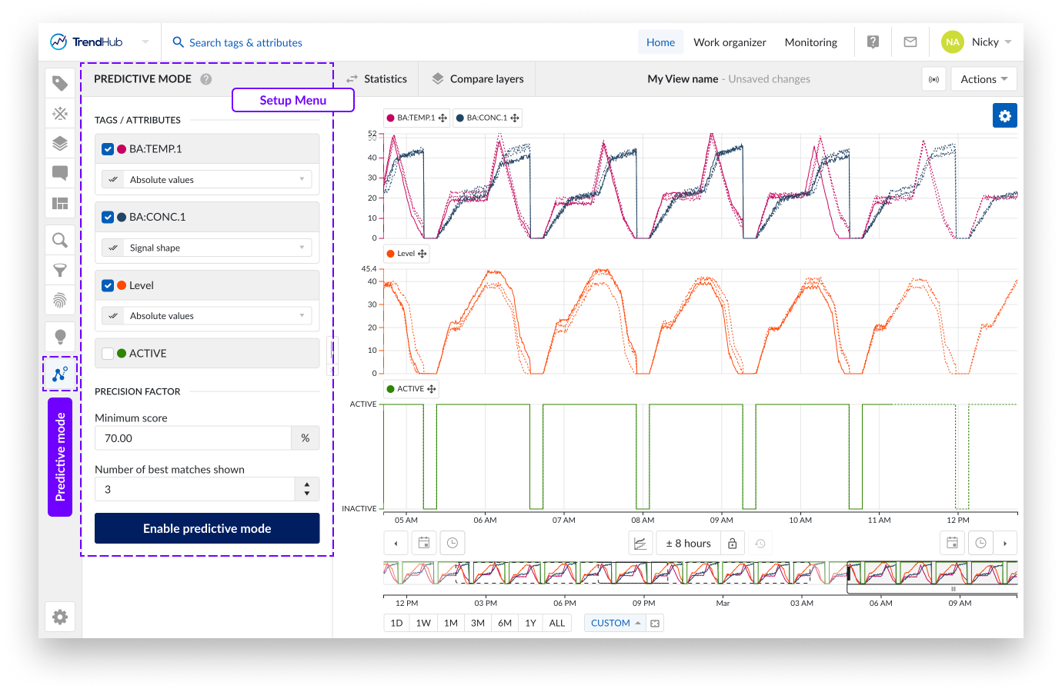Go to Work organizer tab
The image size is (1062, 692).
point(730,42)
